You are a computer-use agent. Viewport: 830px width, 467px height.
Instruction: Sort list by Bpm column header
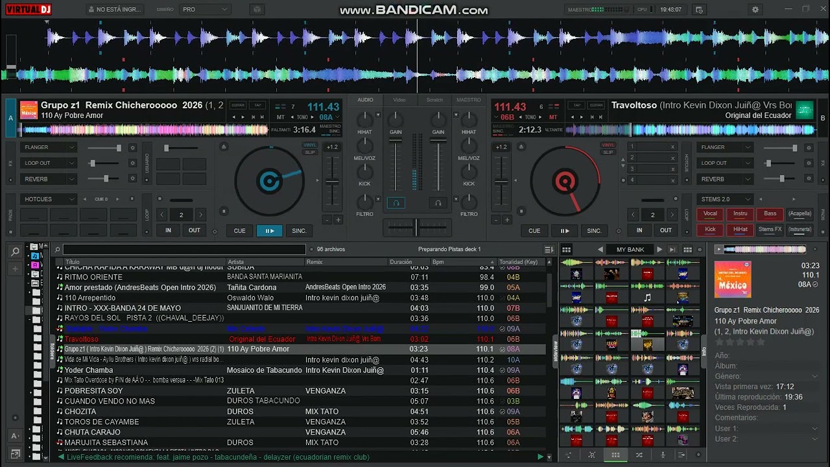click(463, 262)
